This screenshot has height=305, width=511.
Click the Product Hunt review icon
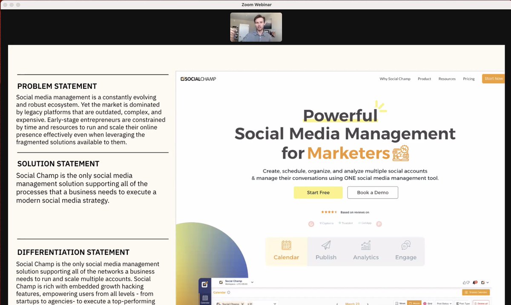tap(379, 224)
